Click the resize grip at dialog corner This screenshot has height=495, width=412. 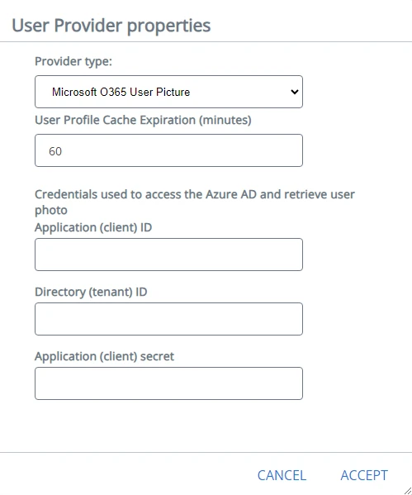click(x=408, y=491)
